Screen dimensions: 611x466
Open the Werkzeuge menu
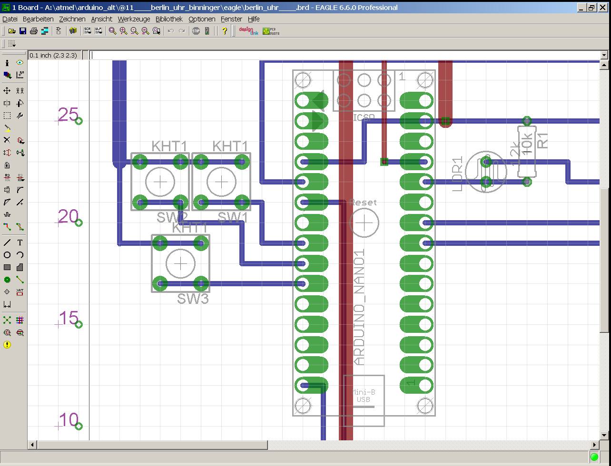(x=134, y=19)
